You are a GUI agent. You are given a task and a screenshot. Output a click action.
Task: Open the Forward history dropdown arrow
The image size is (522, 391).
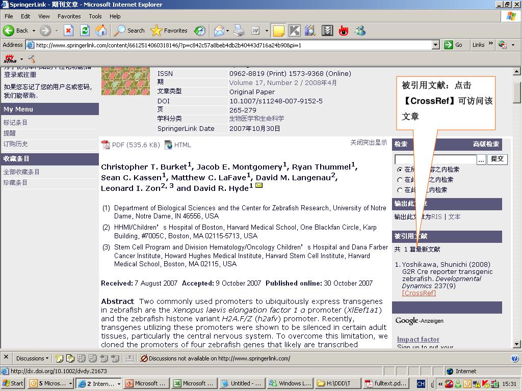click(57, 31)
